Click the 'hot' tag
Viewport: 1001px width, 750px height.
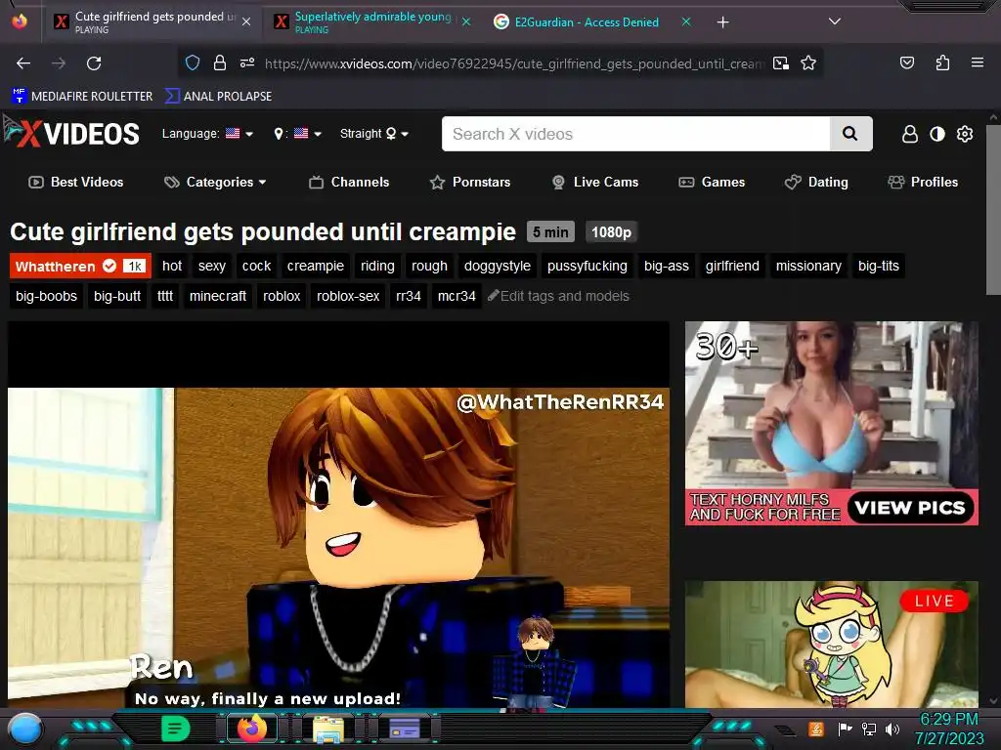[172, 266]
